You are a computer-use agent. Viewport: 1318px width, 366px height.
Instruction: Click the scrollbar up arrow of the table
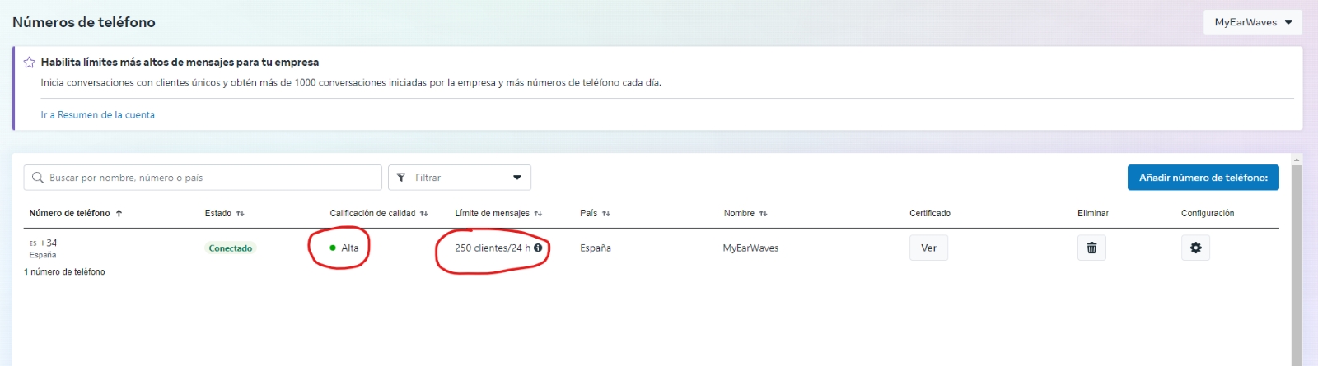point(1297,160)
